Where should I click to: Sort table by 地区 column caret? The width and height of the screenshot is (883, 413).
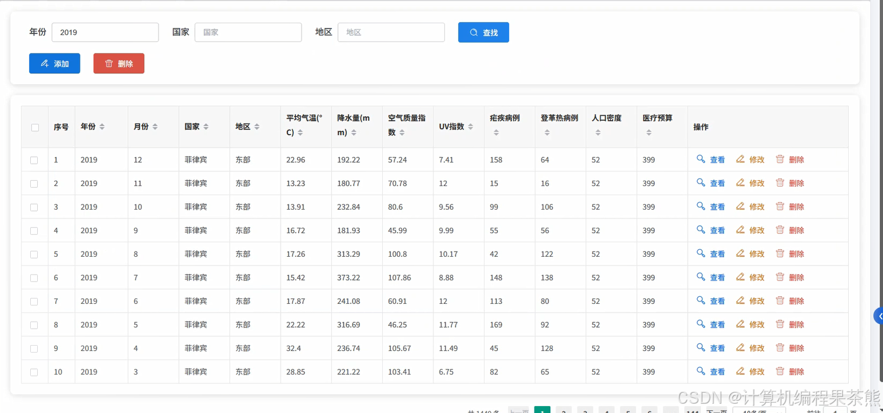click(257, 127)
